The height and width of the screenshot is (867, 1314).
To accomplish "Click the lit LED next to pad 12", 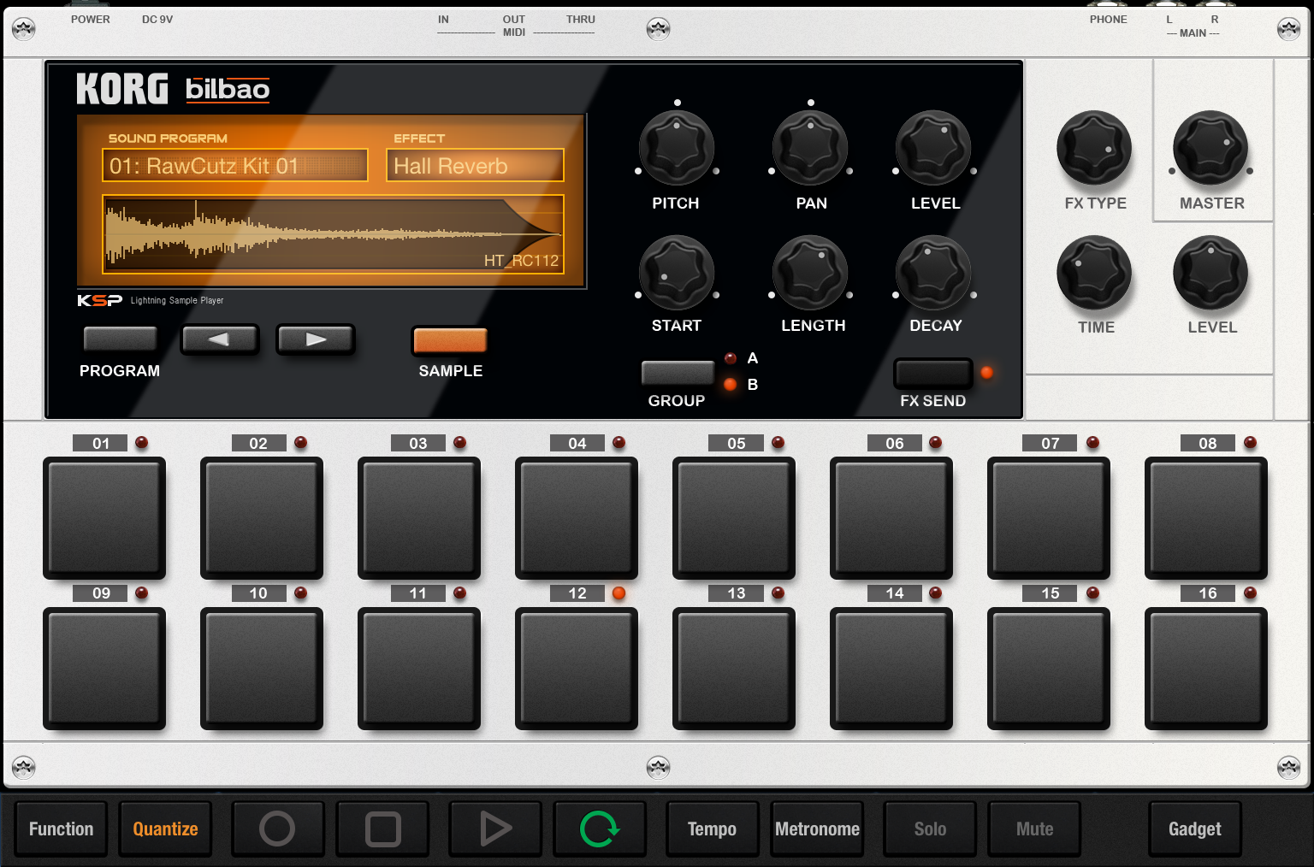I will coord(619,593).
